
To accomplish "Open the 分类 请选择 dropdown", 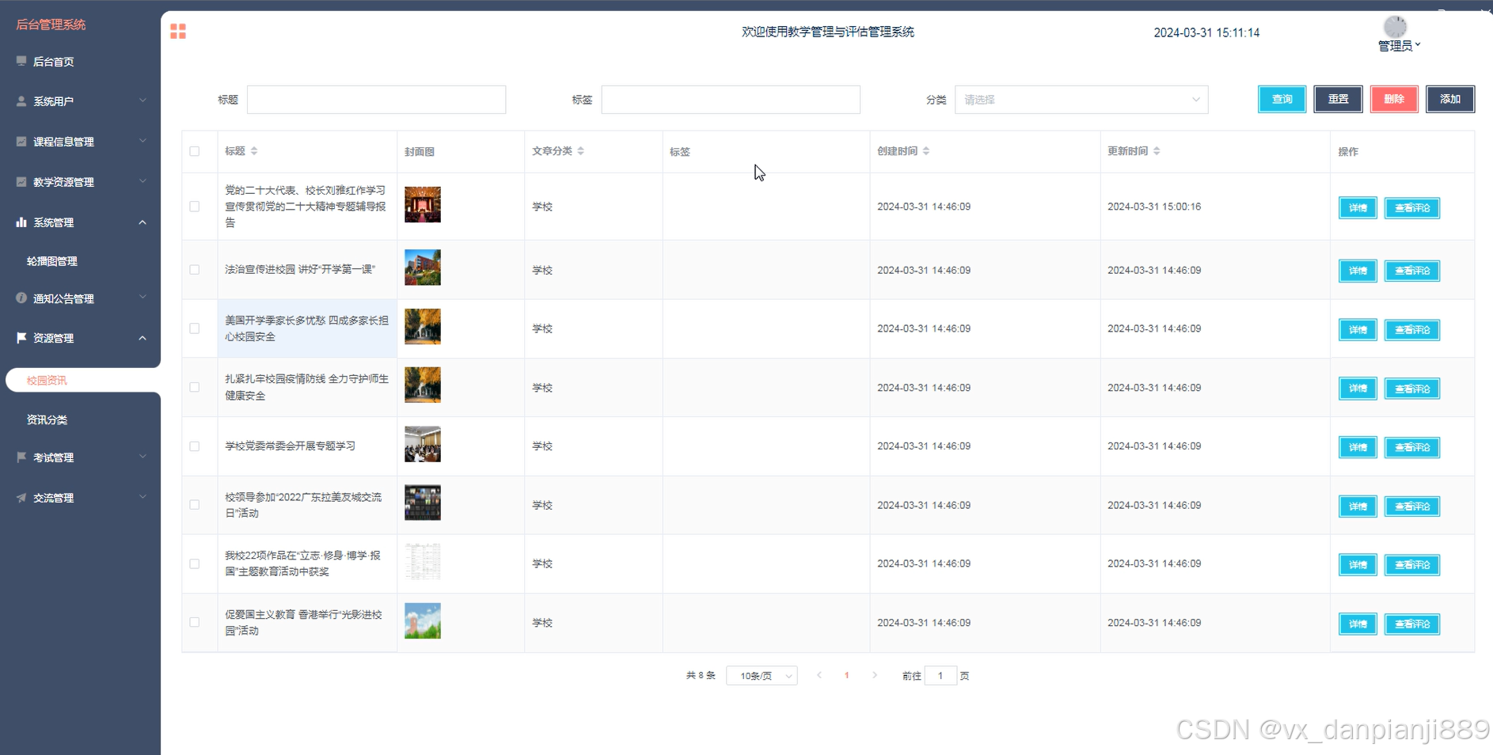I will click(x=1081, y=100).
